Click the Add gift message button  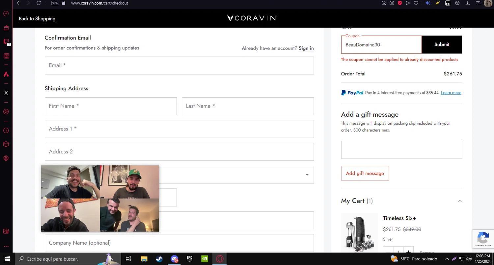pyautogui.click(x=365, y=173)
